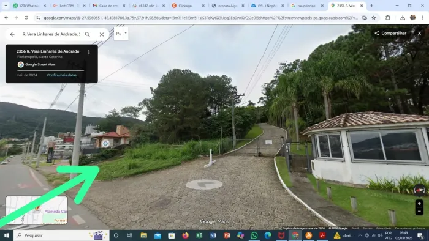This screenshot has height=241, width=429.
Task: Open more options for 2356 R. Vera Linhares
Action: click(89, 52)
